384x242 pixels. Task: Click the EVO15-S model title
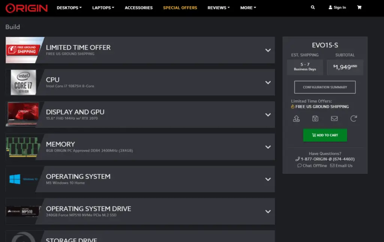325,45
